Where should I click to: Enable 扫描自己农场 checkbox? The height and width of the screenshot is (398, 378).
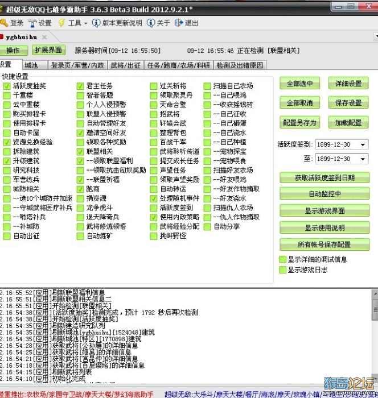click(x=207, y=86)
